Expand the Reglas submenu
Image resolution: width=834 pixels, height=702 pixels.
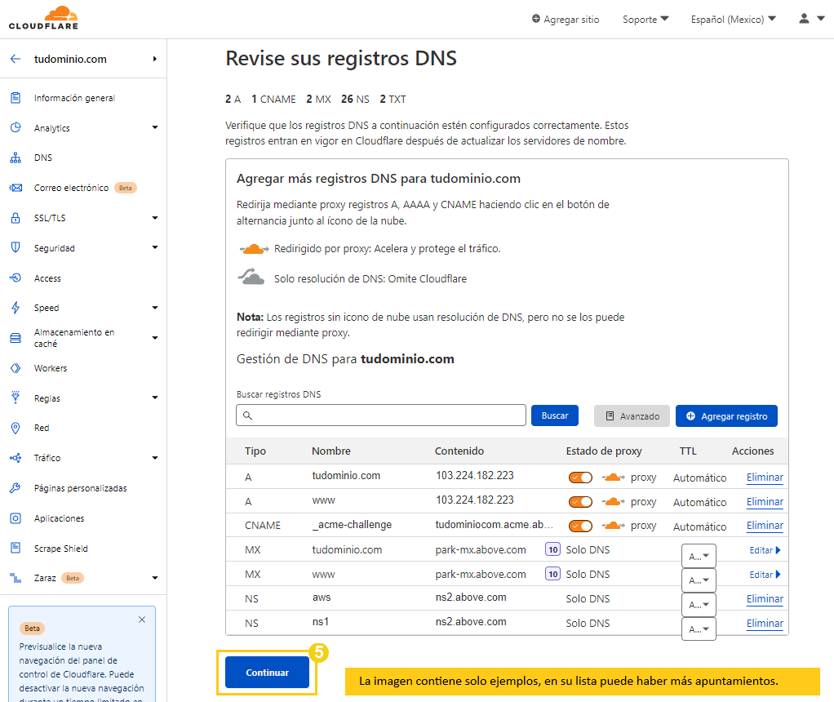pyautogui.click(x=155, y=398)
